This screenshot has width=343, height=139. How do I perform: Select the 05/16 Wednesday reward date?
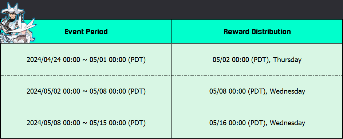[x=257, y=123]
